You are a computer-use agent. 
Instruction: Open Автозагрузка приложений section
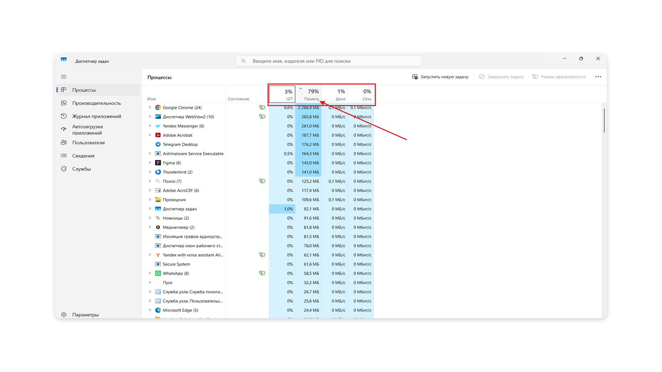(98, 130)
